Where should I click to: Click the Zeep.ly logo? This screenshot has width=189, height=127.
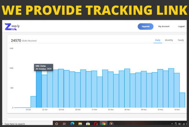coord(12,27)
